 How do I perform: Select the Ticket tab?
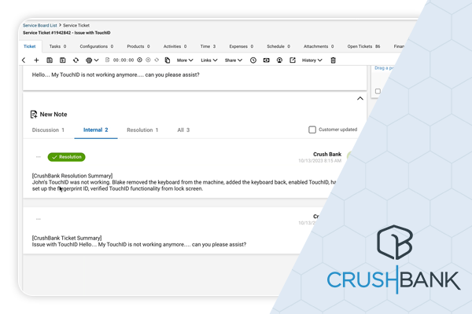pos(30,46)
